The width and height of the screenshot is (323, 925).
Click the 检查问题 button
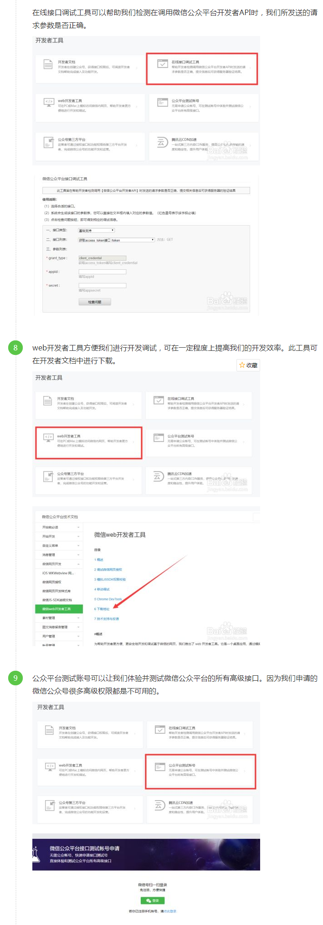pos(95,302)
